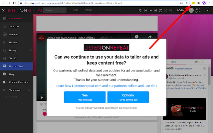Viewport: 213px width, 133px height.
Task: Click the Top 10 flame icon
Action: (x=4, y=59)
